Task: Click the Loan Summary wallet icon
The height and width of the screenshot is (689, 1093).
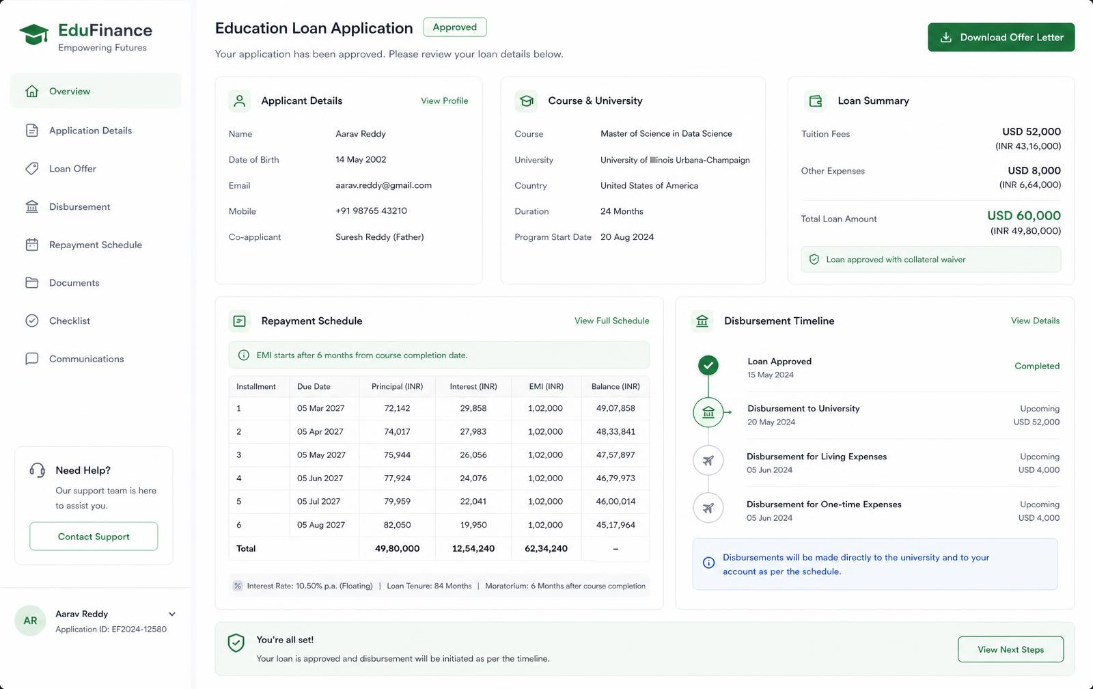Action: [x=816, y=100]
